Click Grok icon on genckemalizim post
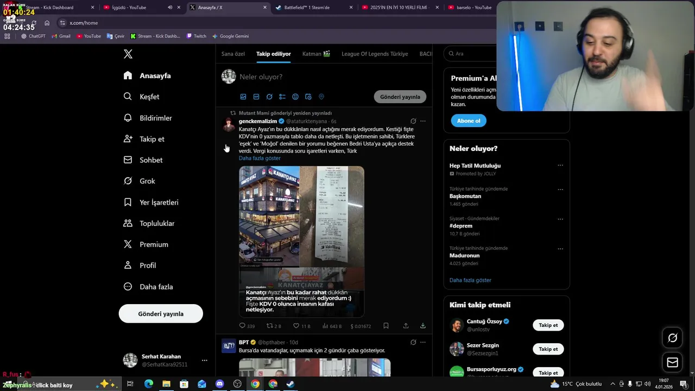The width and height of the screenshot is (695, 391). tap(413, 121)
